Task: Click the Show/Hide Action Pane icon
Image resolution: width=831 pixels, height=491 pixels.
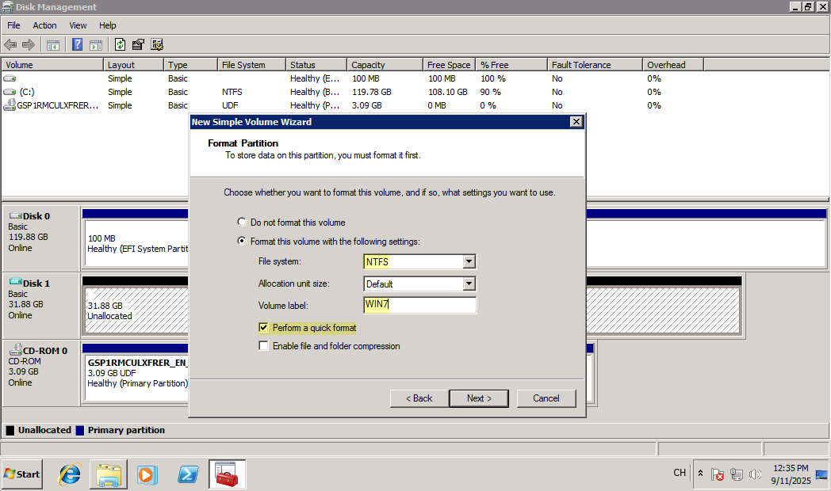Action: (x=96, y=45)
